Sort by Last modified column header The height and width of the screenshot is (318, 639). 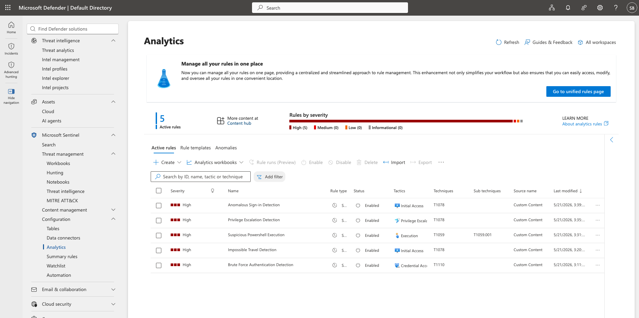coord(568,191)
